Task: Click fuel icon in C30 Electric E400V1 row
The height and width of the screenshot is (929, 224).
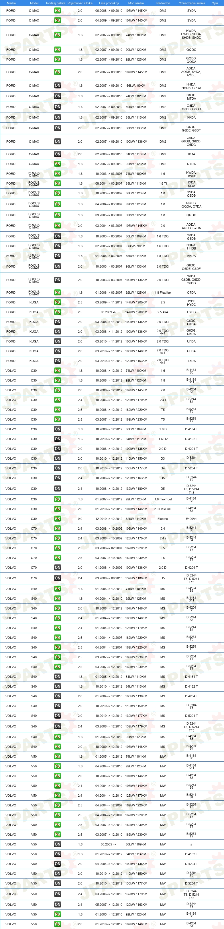Action: pos(58,518)
